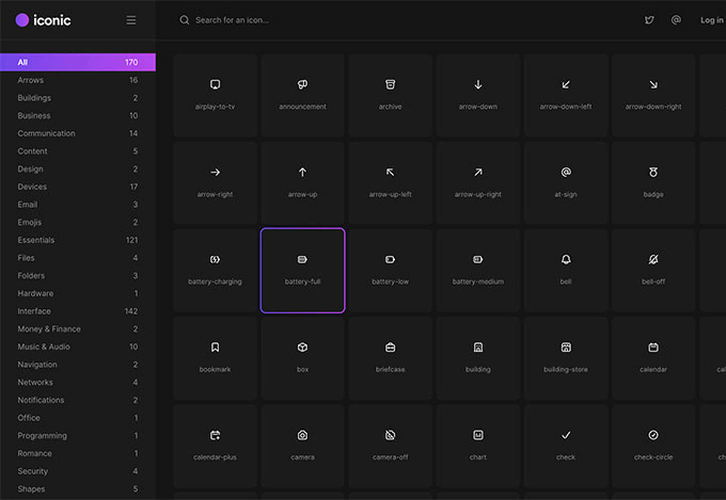Open the Twitter link in header
Viewport: 726px width, 500px height.
(x=649, y=20)
